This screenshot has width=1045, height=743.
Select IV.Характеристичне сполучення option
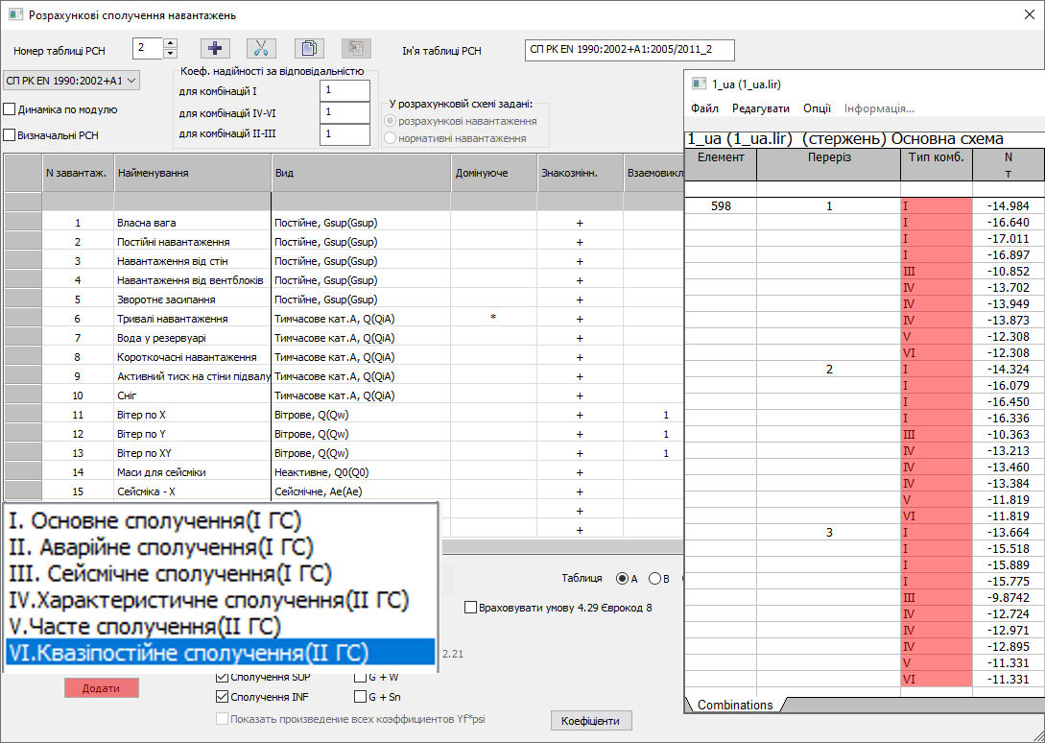point(208,600)
